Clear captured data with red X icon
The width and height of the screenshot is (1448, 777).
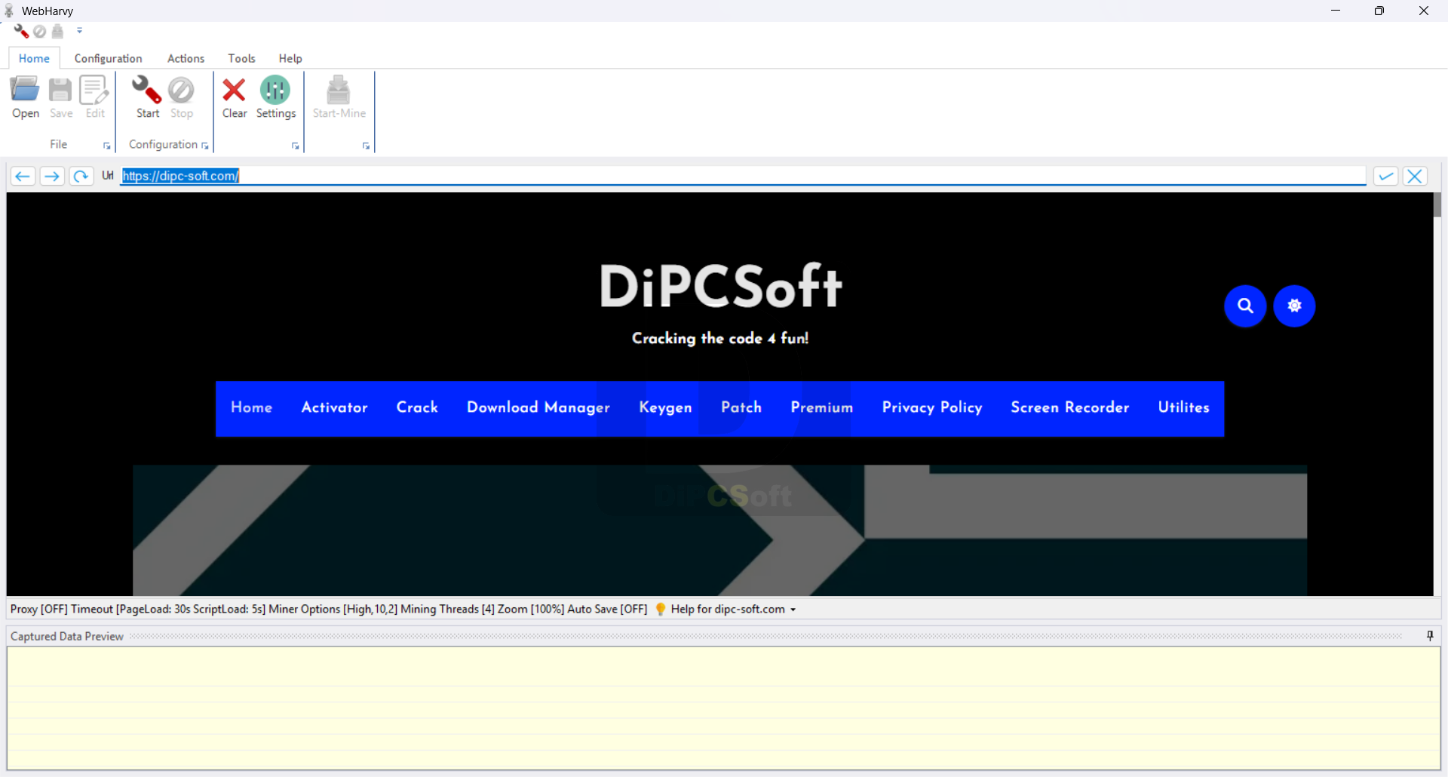tap(235, 97)
